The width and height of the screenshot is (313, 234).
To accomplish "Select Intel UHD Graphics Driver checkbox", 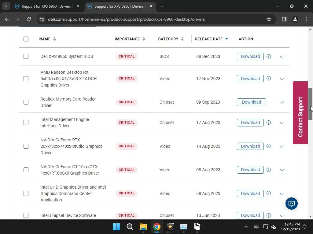I will click(26, 193).
